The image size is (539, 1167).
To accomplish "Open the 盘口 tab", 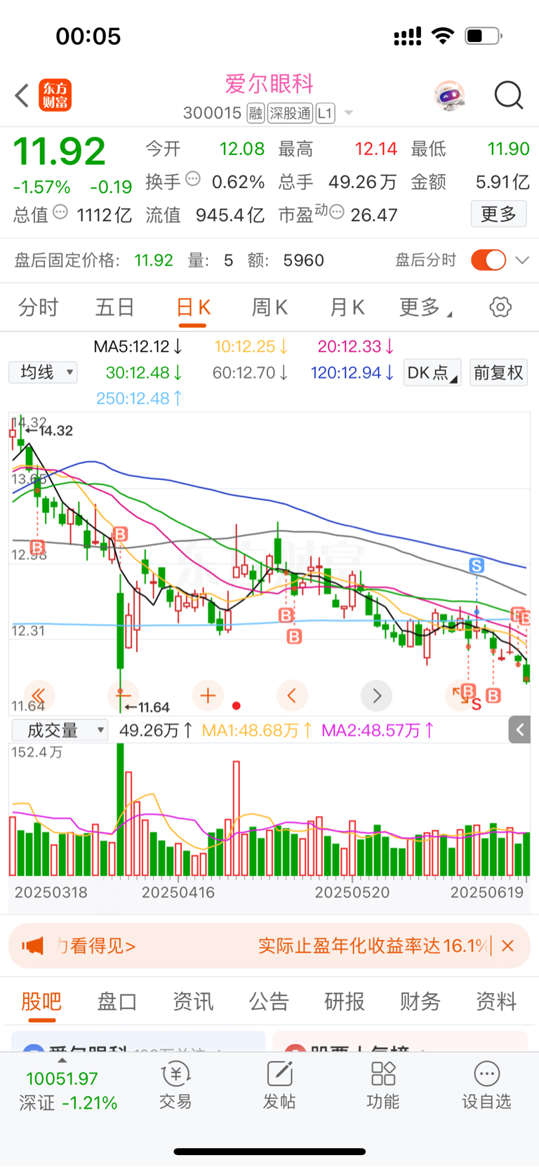I will (x=117, y=1001).
